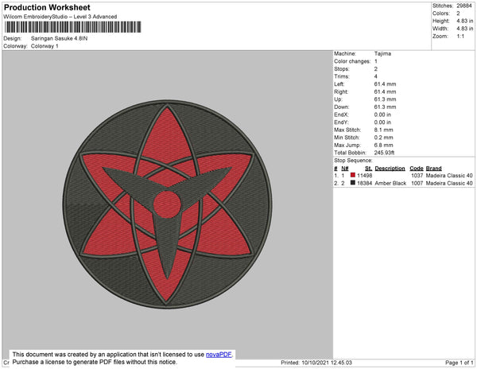Click the Min Stitch value 0.2 mm
477x369 pixels.
click(383, 138)
